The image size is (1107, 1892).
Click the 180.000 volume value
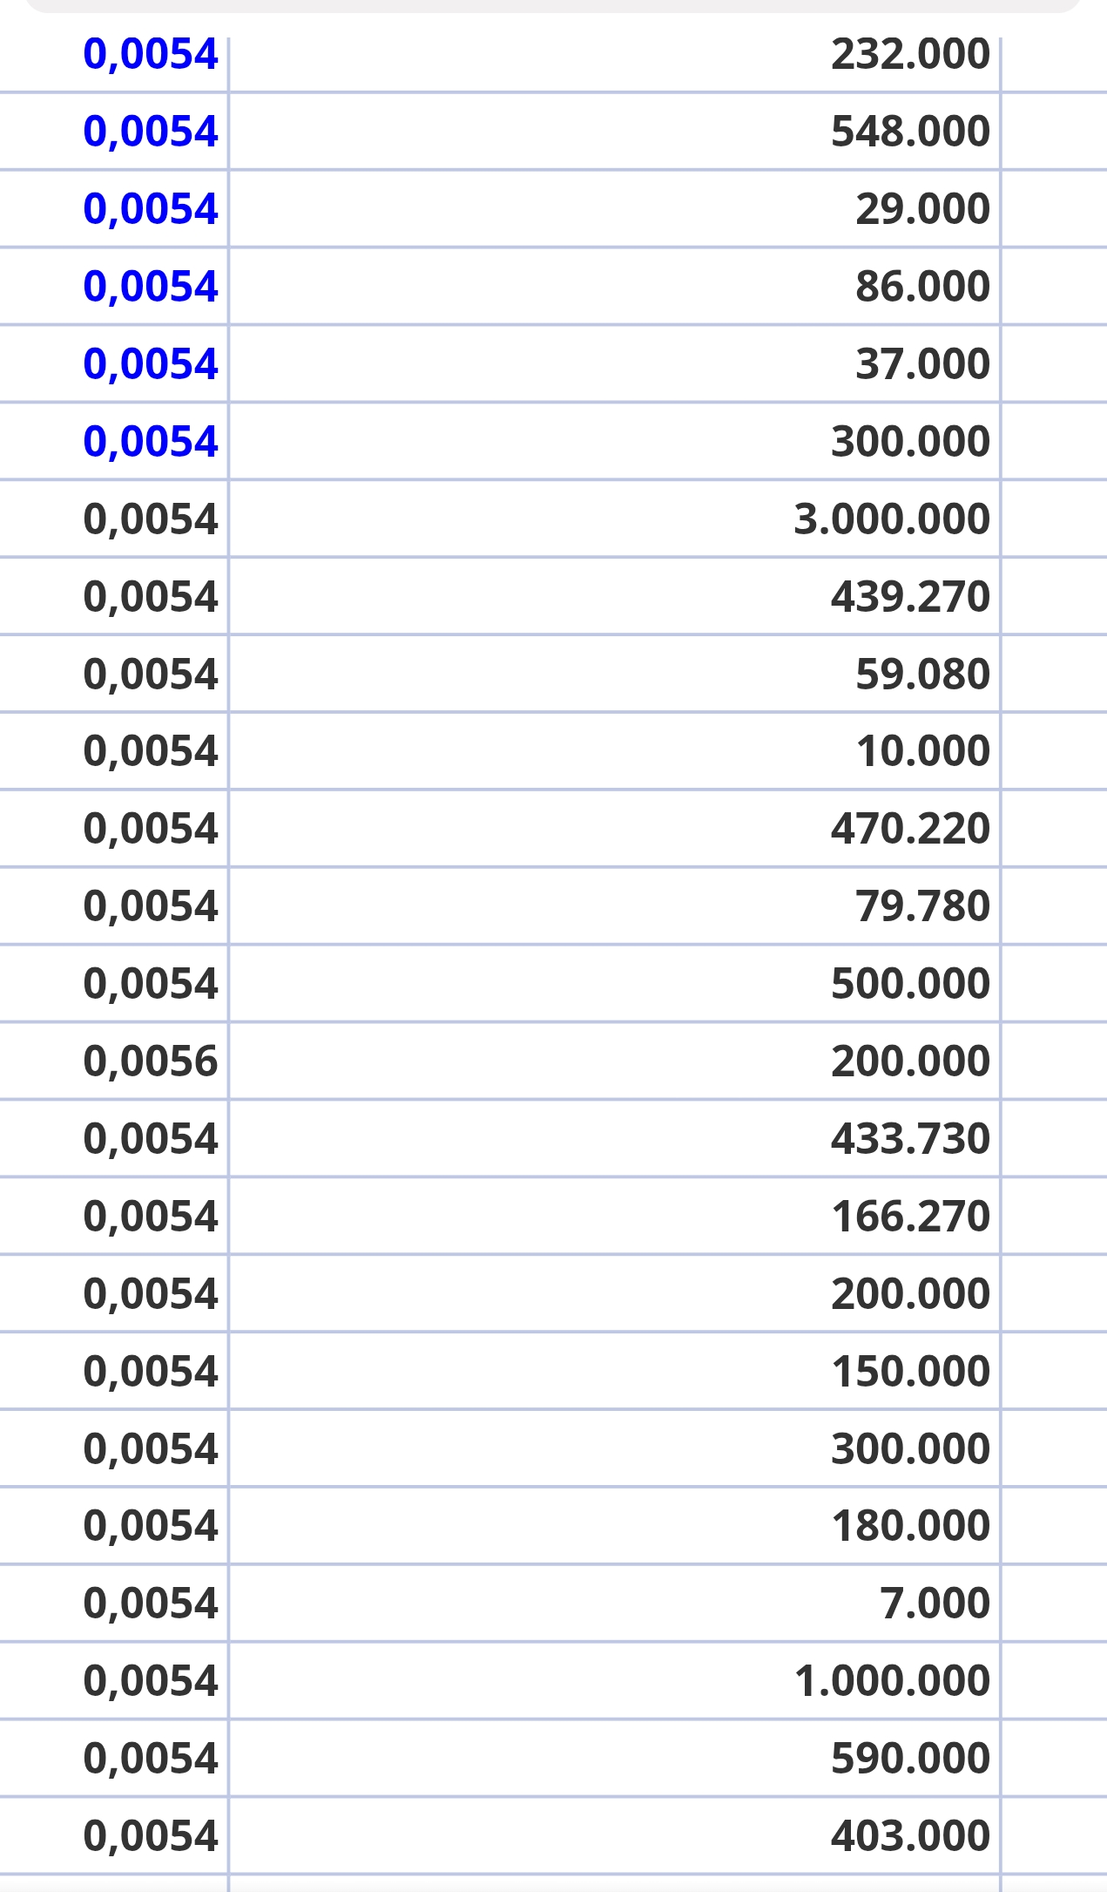(910, 1526)
